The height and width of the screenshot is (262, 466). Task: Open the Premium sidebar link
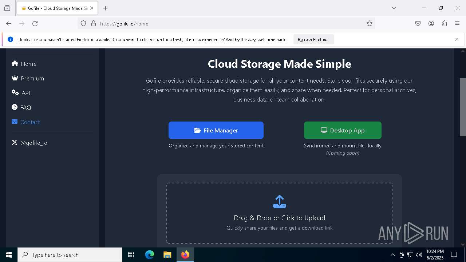(28, 78)
